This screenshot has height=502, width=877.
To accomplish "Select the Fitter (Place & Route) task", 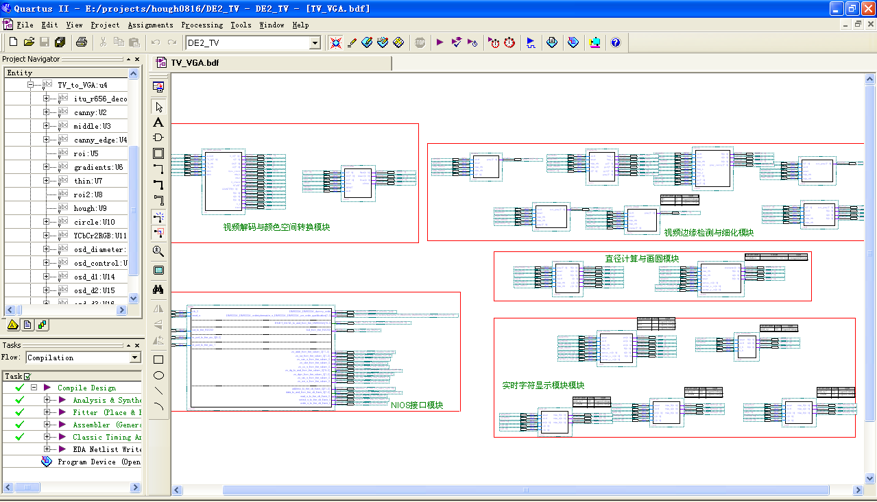I will [x=107, y=412].
